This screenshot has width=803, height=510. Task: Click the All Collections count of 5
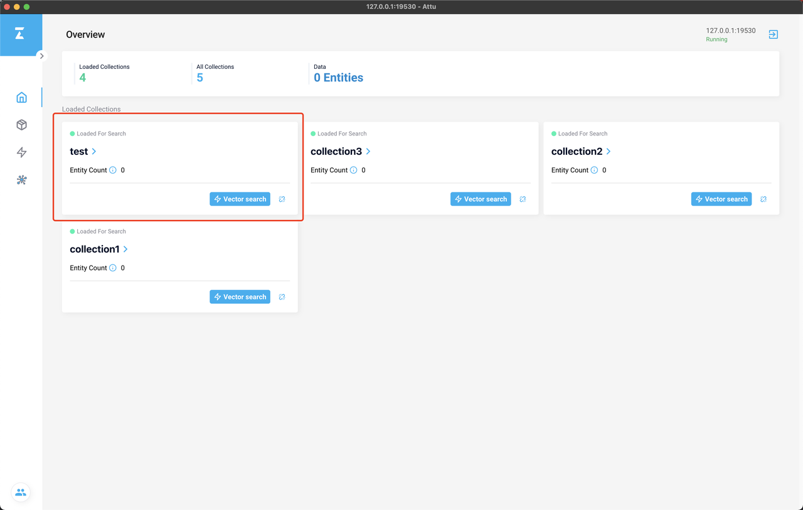(199, 78)
